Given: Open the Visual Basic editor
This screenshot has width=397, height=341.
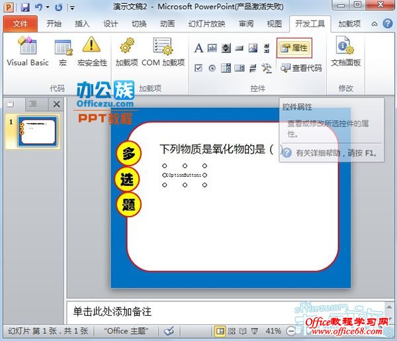Looking at the screenshot, I should point(27,52).
